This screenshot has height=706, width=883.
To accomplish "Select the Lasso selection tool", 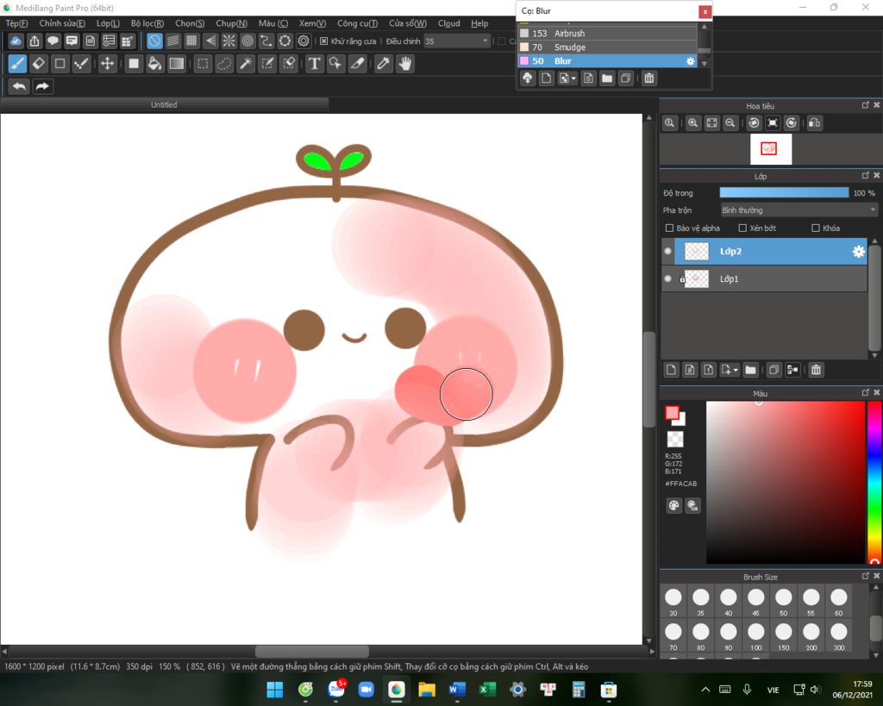I will pos(224,64).
